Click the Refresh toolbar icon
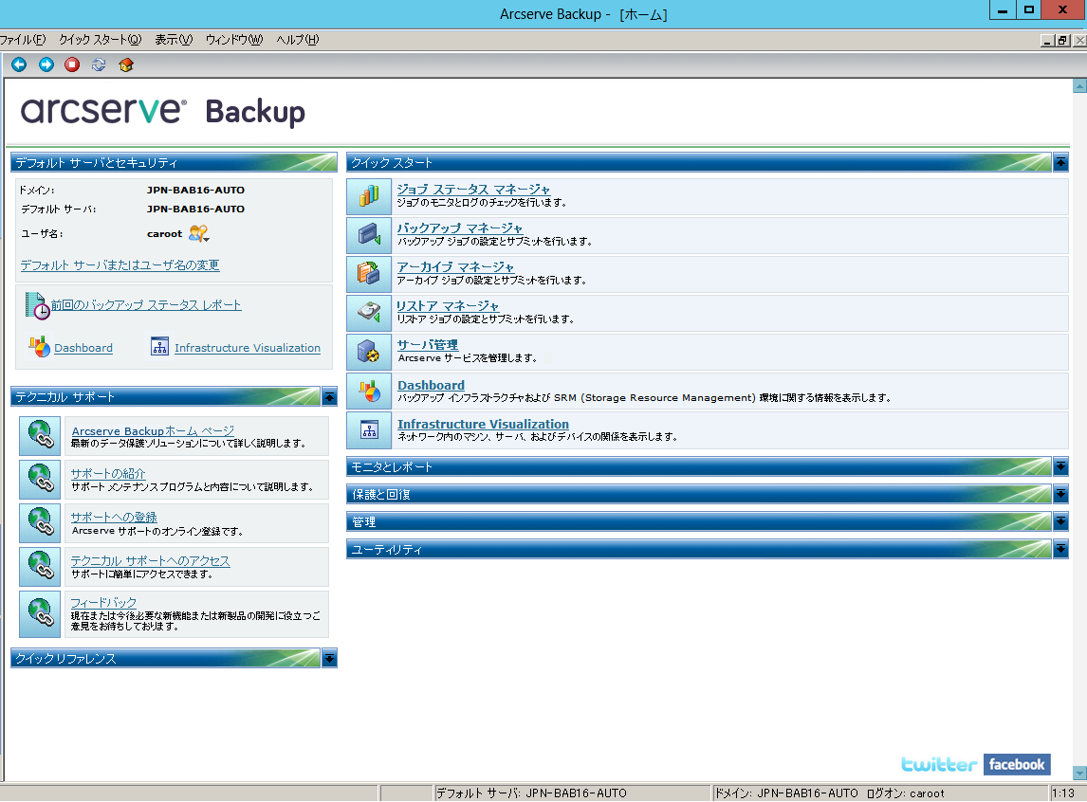Screen dimensions: 1087x802 [99, 64]
